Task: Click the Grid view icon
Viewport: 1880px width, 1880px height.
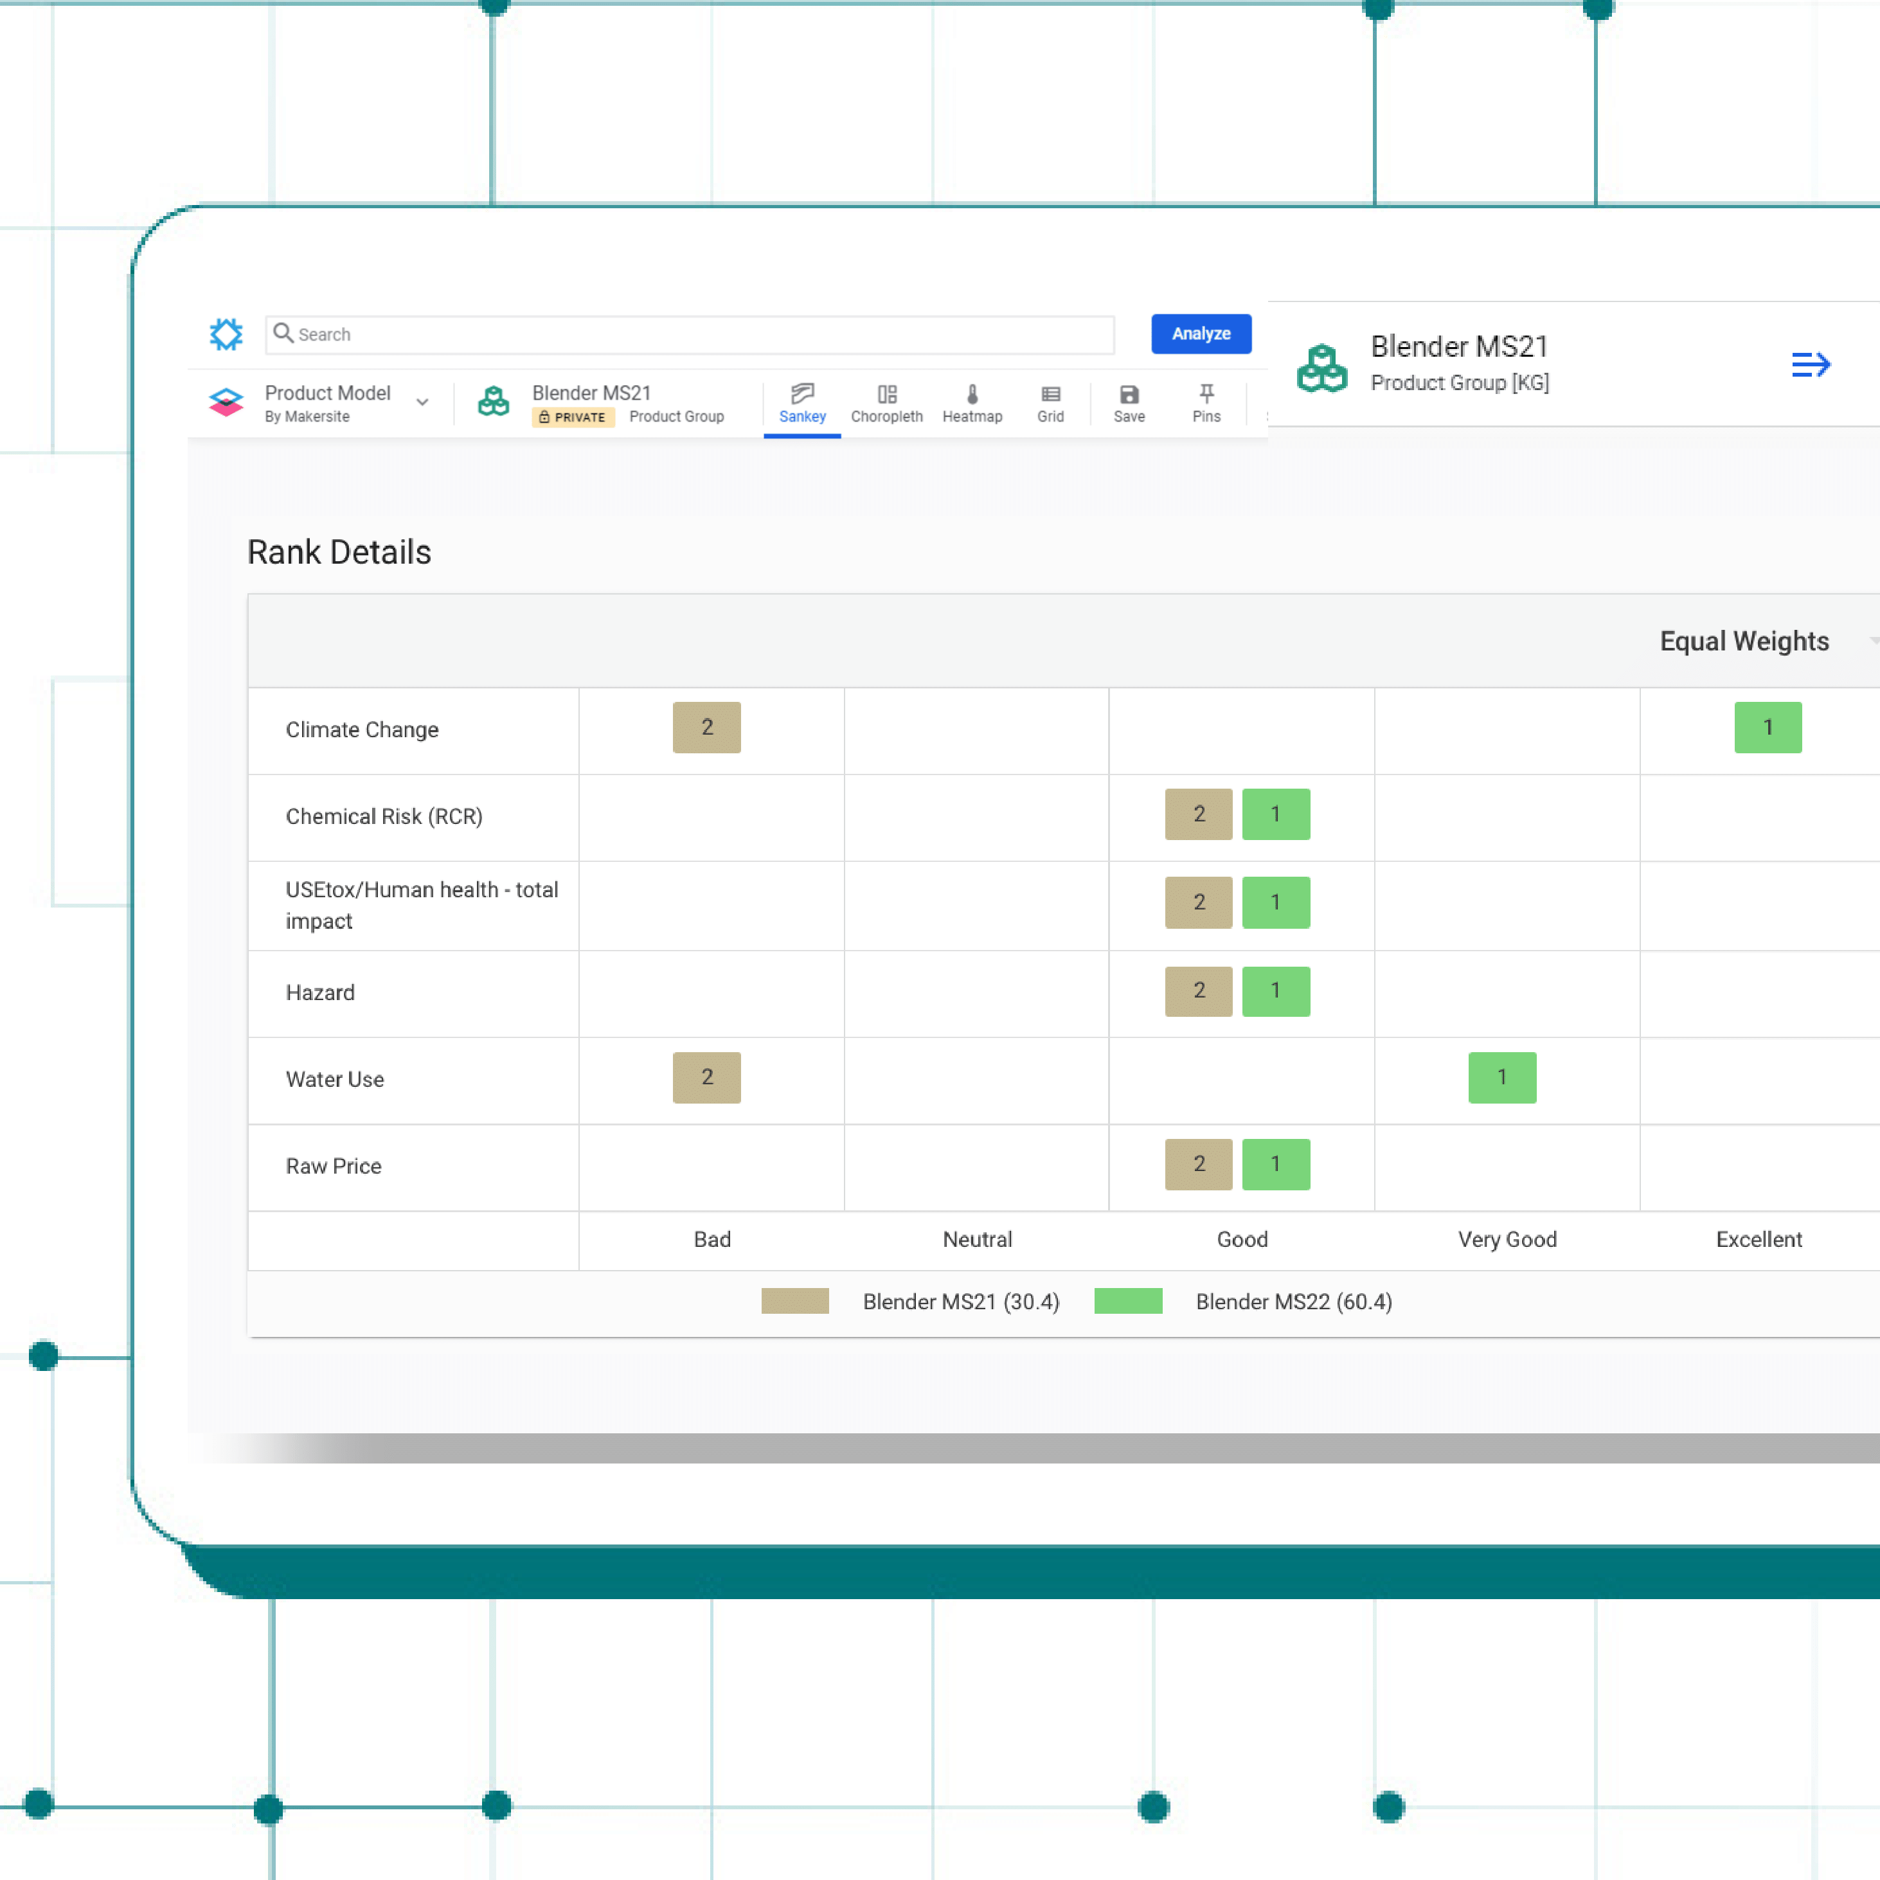Action: (1051, 394)
